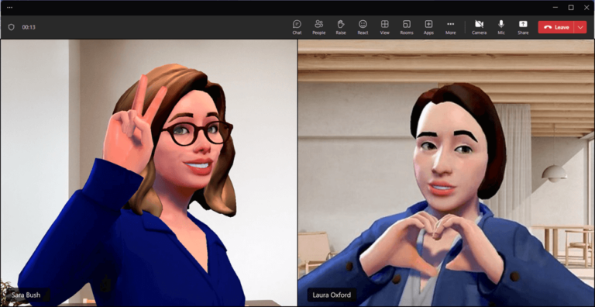
Task: Minimize the Teams meeting window
Action: (x=555, y=7)
